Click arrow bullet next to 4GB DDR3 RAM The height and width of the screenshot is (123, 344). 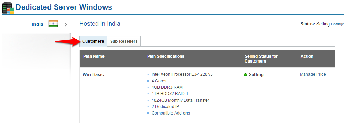point(148,87)
